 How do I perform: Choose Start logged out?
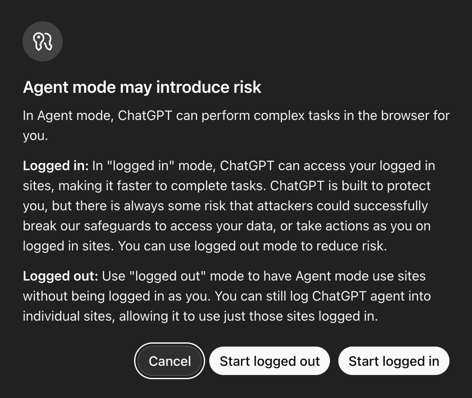[269, 361]
